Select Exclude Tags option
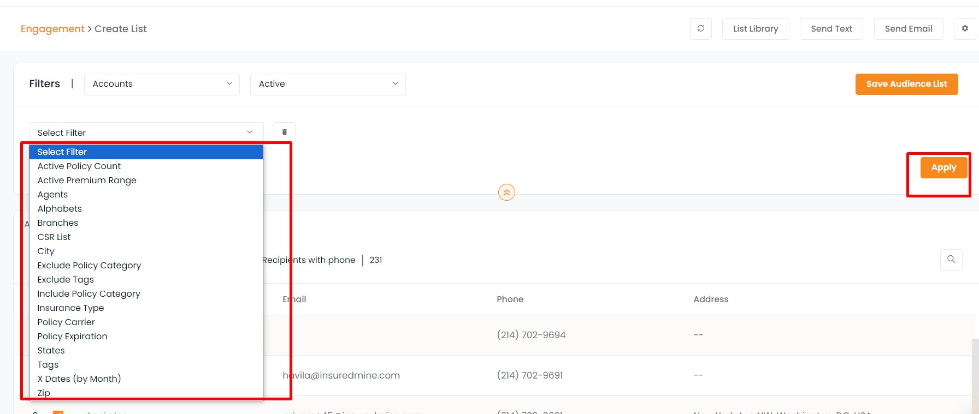Screen dimensions: 979x414 pos(146,280)
